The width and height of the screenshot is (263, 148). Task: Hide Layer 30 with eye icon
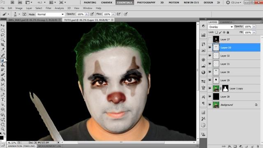point(210,72)
